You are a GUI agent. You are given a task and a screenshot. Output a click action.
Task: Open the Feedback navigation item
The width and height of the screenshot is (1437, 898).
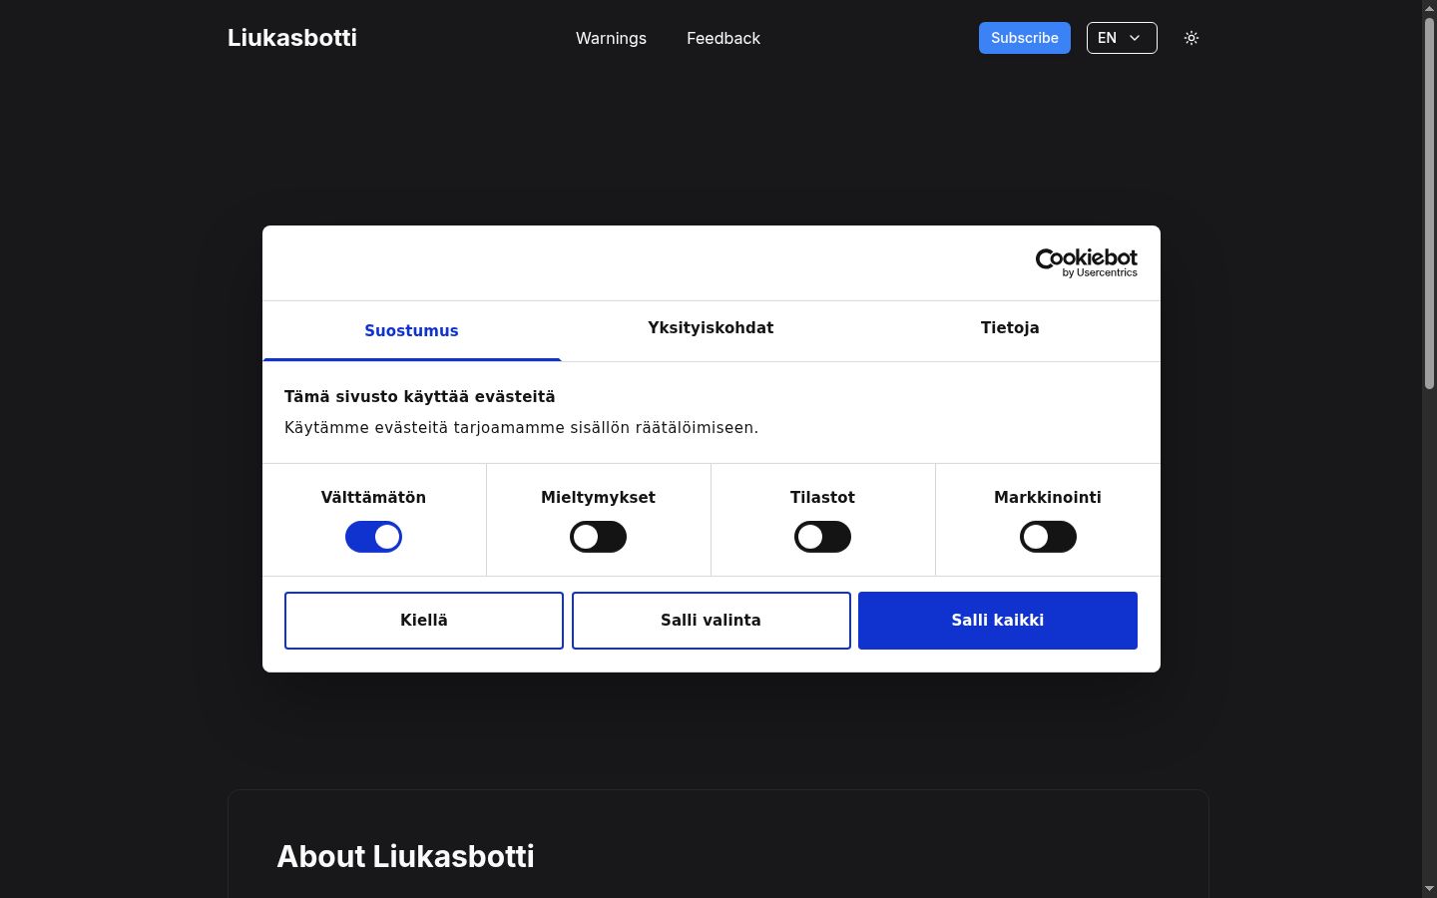tap(723, 38)
